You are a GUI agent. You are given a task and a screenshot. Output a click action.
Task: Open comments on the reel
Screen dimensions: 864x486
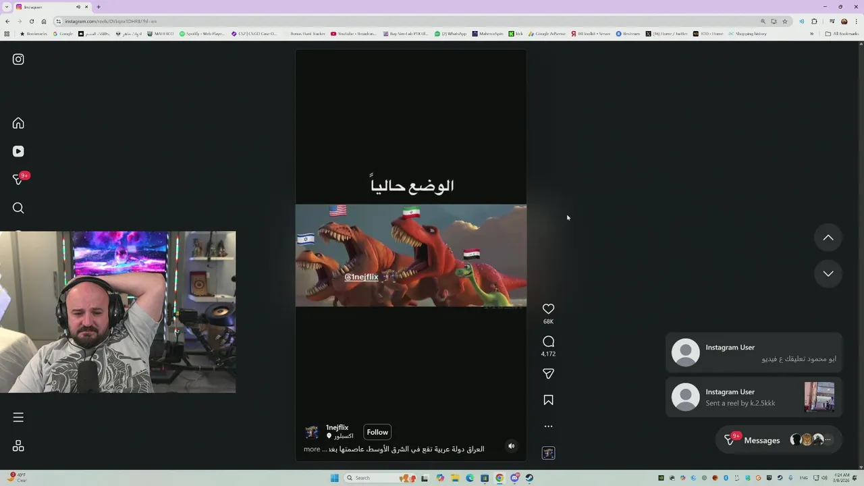click(x=548, y=342)
